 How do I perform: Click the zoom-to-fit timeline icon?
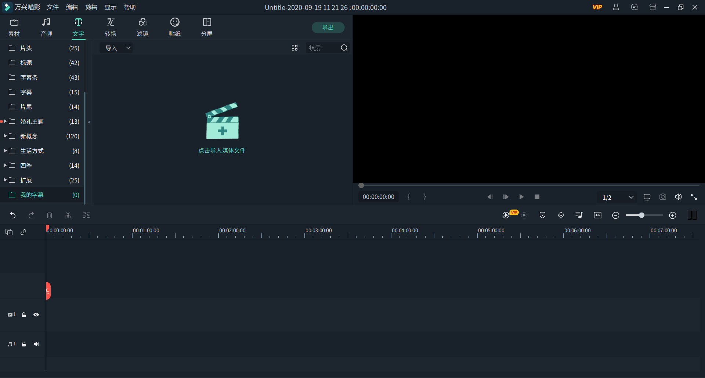597,215
